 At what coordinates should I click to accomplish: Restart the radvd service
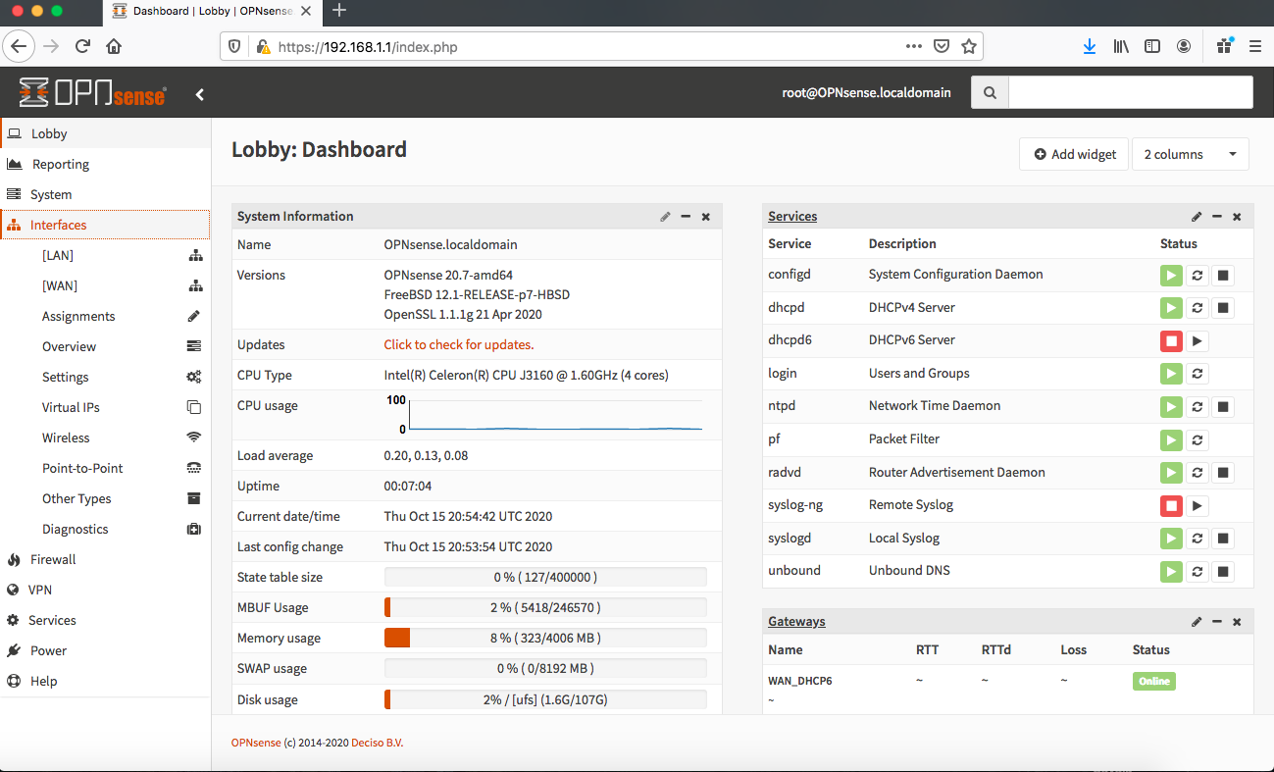[1198, 473]
